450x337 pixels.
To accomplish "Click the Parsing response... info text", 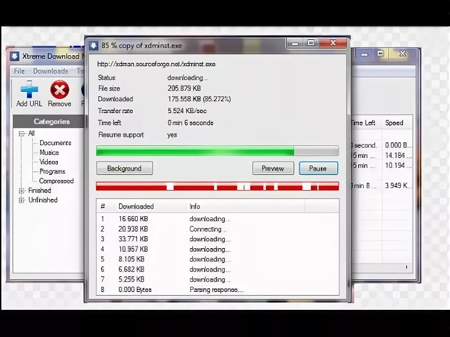I will (217, 290).
